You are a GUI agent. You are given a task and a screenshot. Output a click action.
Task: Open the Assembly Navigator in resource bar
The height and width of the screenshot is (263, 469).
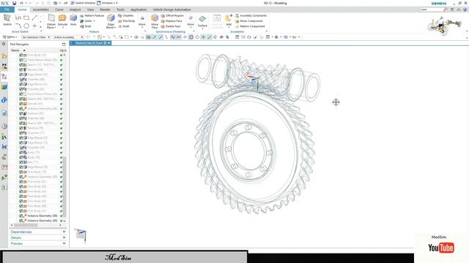tap(4, 56)
